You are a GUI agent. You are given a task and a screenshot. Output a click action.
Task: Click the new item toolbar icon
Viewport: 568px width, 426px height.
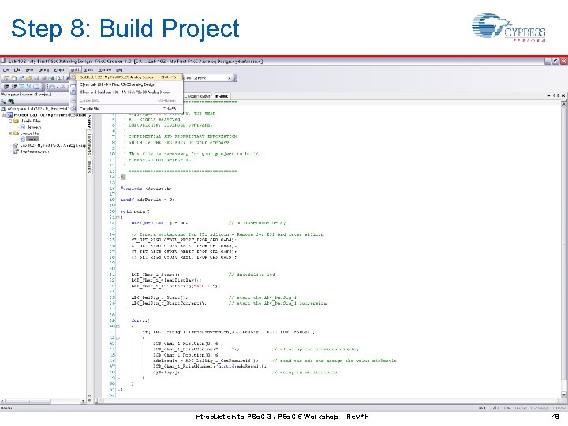[6, 78]
